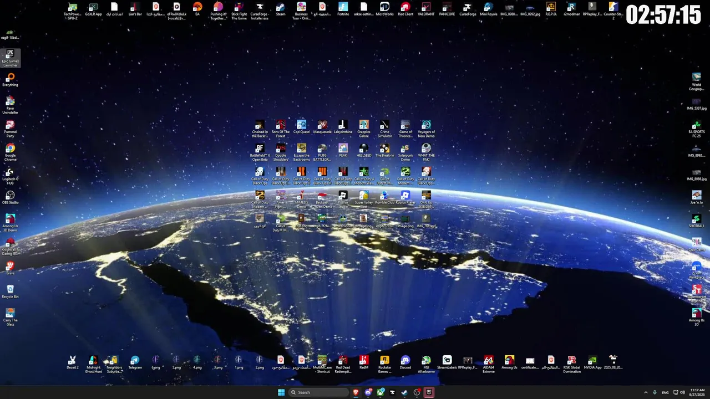Launch EA SPORTS FC 25 shortcut
This screenshot has height=399, width=710.
point(696,129)
